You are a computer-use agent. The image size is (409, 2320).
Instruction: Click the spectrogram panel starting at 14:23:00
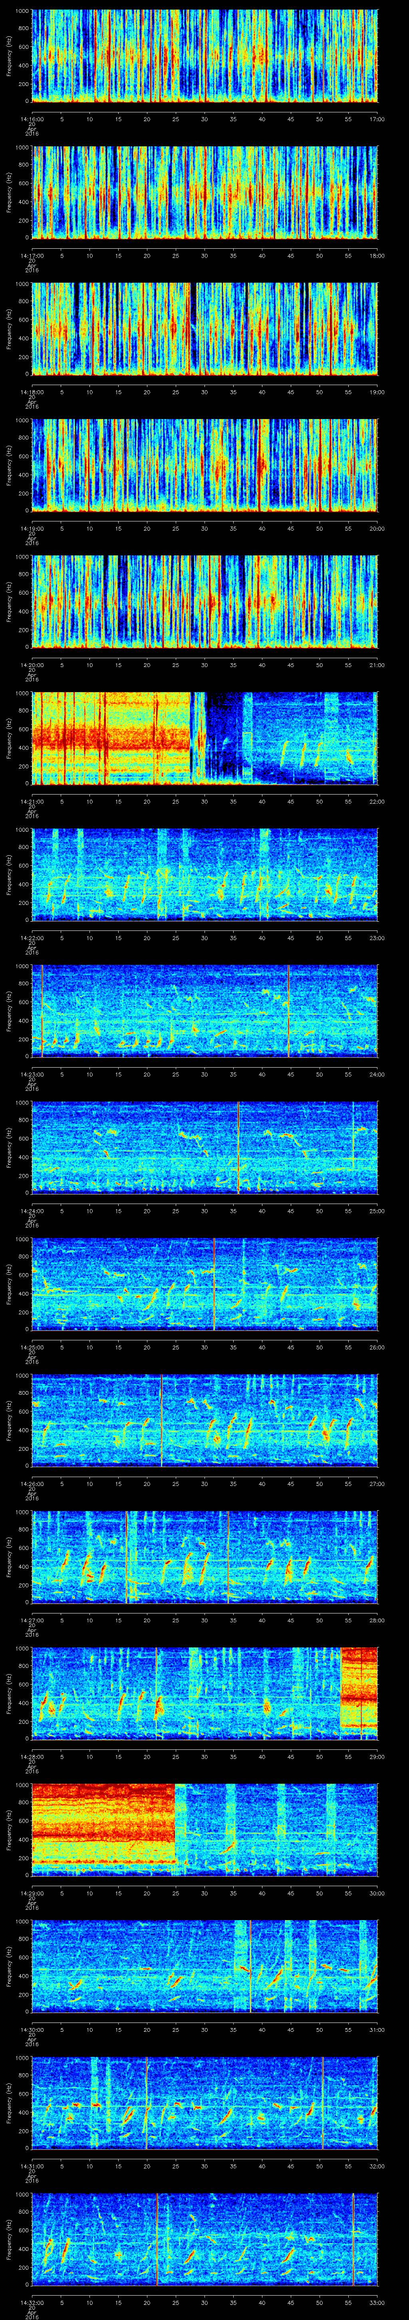tap(205, 1010)
